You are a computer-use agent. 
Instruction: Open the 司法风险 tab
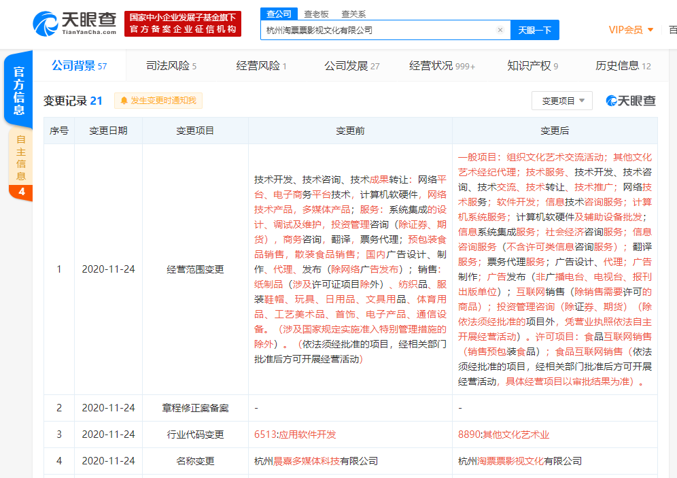pos(171,66)
